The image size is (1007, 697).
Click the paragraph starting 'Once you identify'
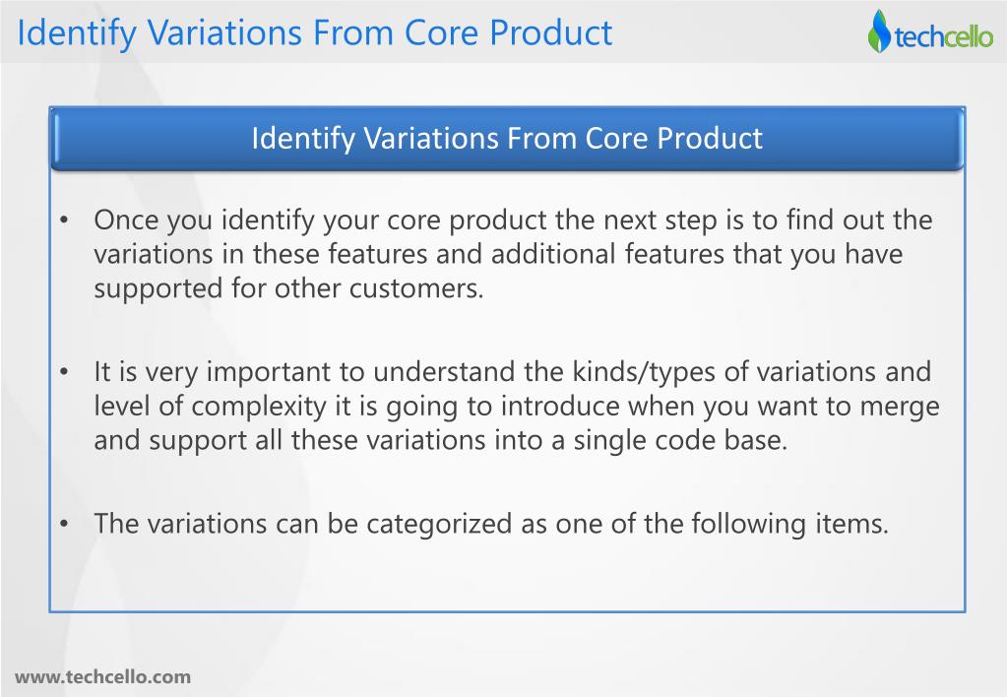tap(513, 254)
